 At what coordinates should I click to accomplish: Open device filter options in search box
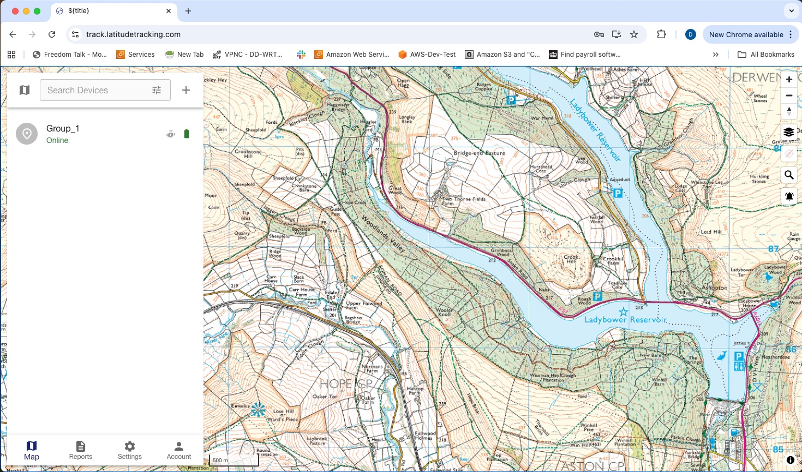(157, 90)
